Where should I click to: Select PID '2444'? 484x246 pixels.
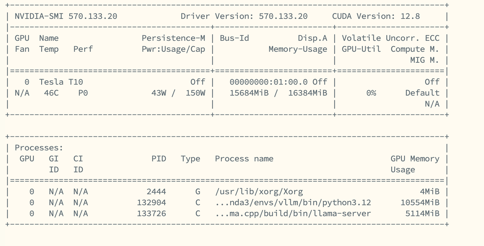coord(156,192)
